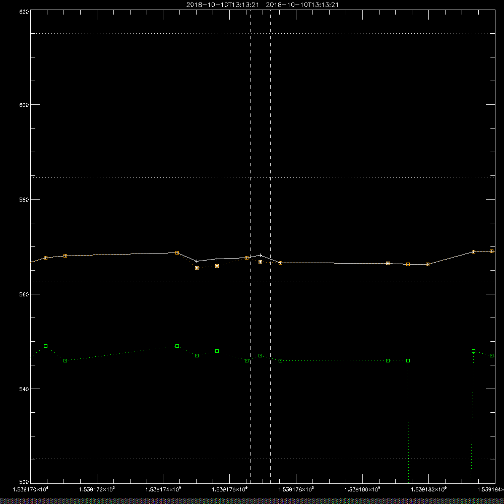Screen dimensions: 504x504
Task: Click the left timestamp in the plot title
Action: coord(222,5)
